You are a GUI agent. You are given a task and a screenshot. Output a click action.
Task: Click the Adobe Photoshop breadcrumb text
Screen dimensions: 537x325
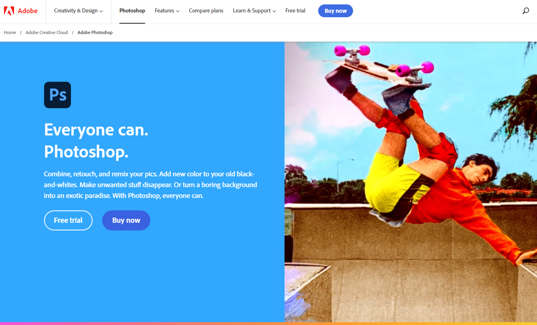[95, 32]
